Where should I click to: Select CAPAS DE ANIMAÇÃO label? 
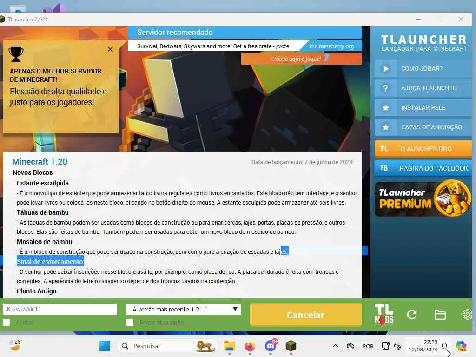tap(431, 127)
